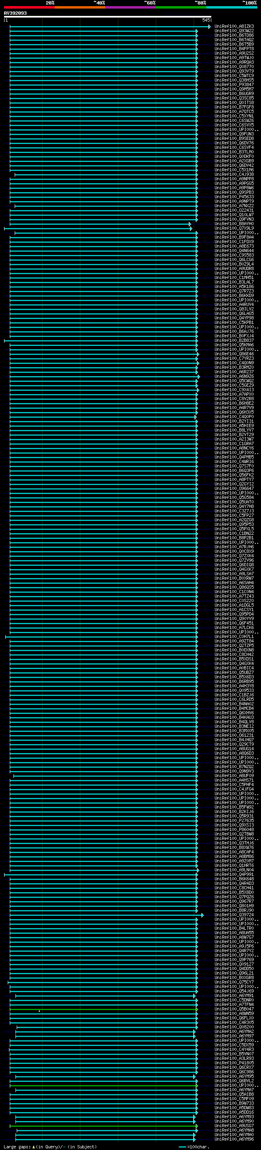The height and width of the screenshot is (1150, 261).
Task: Select the UniRef100_B4MCB4 label
Action: pyautogui.click(x=234, y=709)
